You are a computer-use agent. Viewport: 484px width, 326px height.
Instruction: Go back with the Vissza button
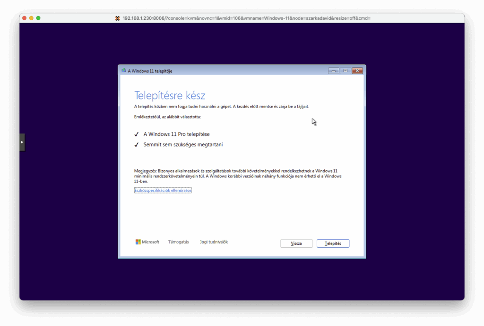coord(296,243)
